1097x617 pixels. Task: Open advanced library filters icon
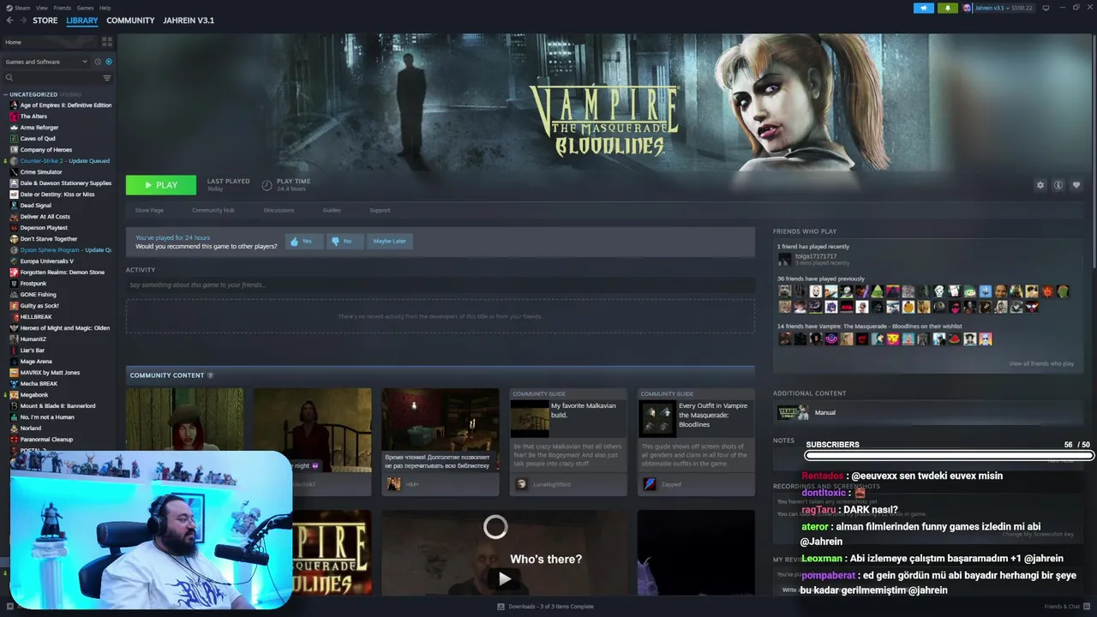coord(107,78)
